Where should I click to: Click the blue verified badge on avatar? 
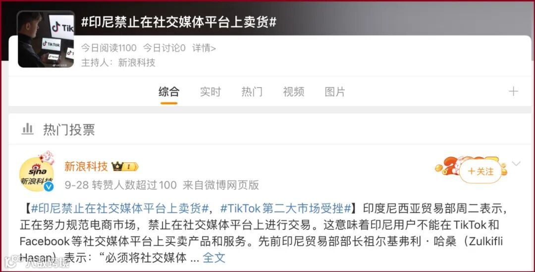[x=49, y=186]
